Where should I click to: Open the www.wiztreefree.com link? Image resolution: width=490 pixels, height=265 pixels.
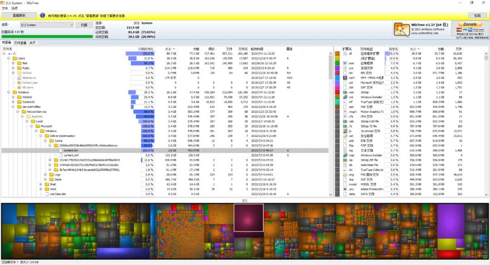(x=424, y=33)
